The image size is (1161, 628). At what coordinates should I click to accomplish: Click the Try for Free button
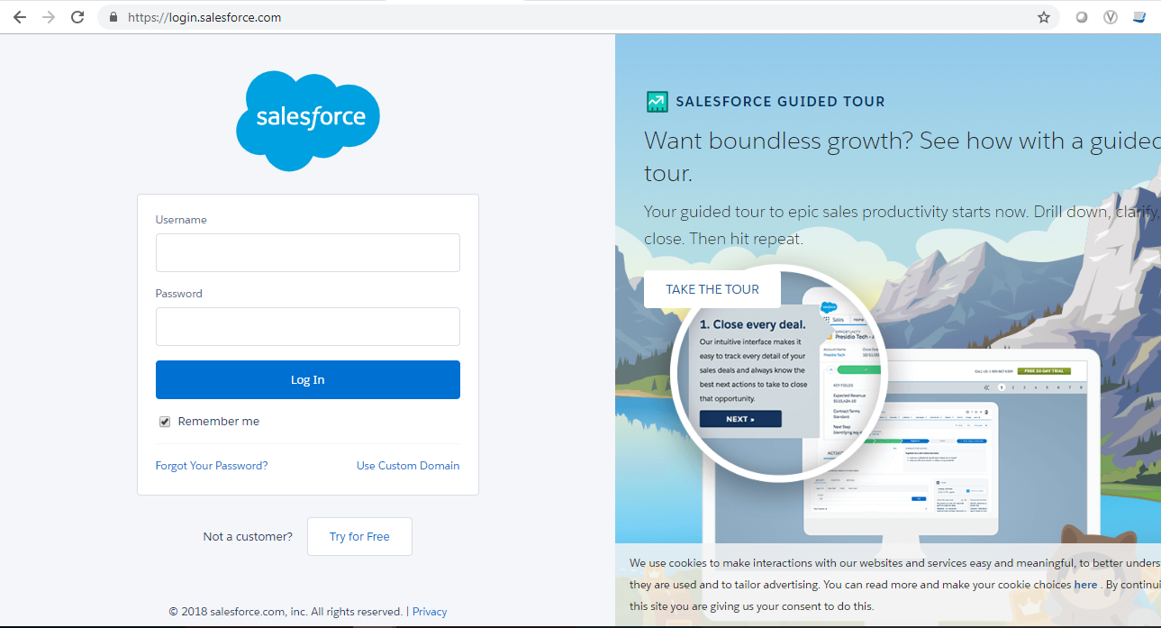click(359, 536)
